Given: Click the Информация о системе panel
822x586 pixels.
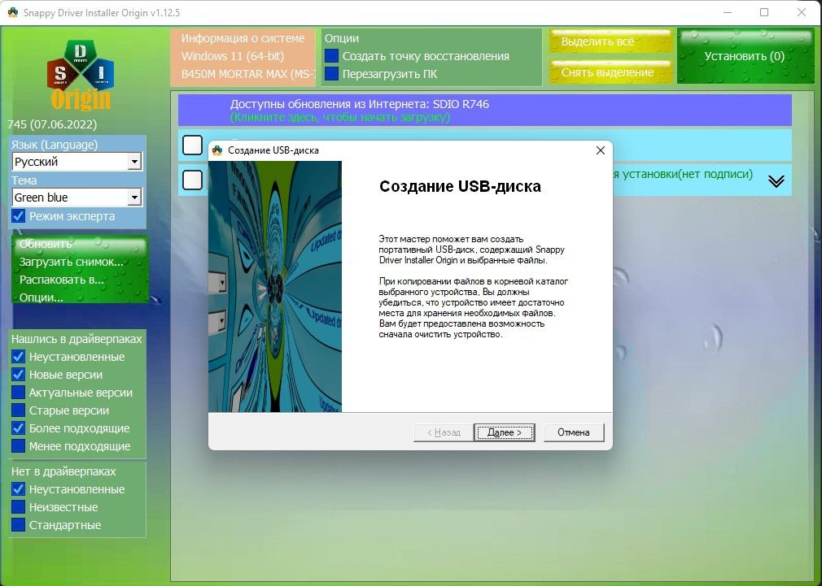Looking at the screenshot, I should coord(243,56).
